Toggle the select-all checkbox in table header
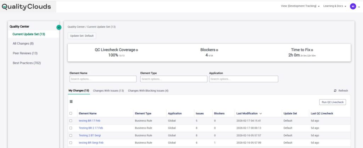The width and height of the screenshot is (363, 148). tap(71, 113)
